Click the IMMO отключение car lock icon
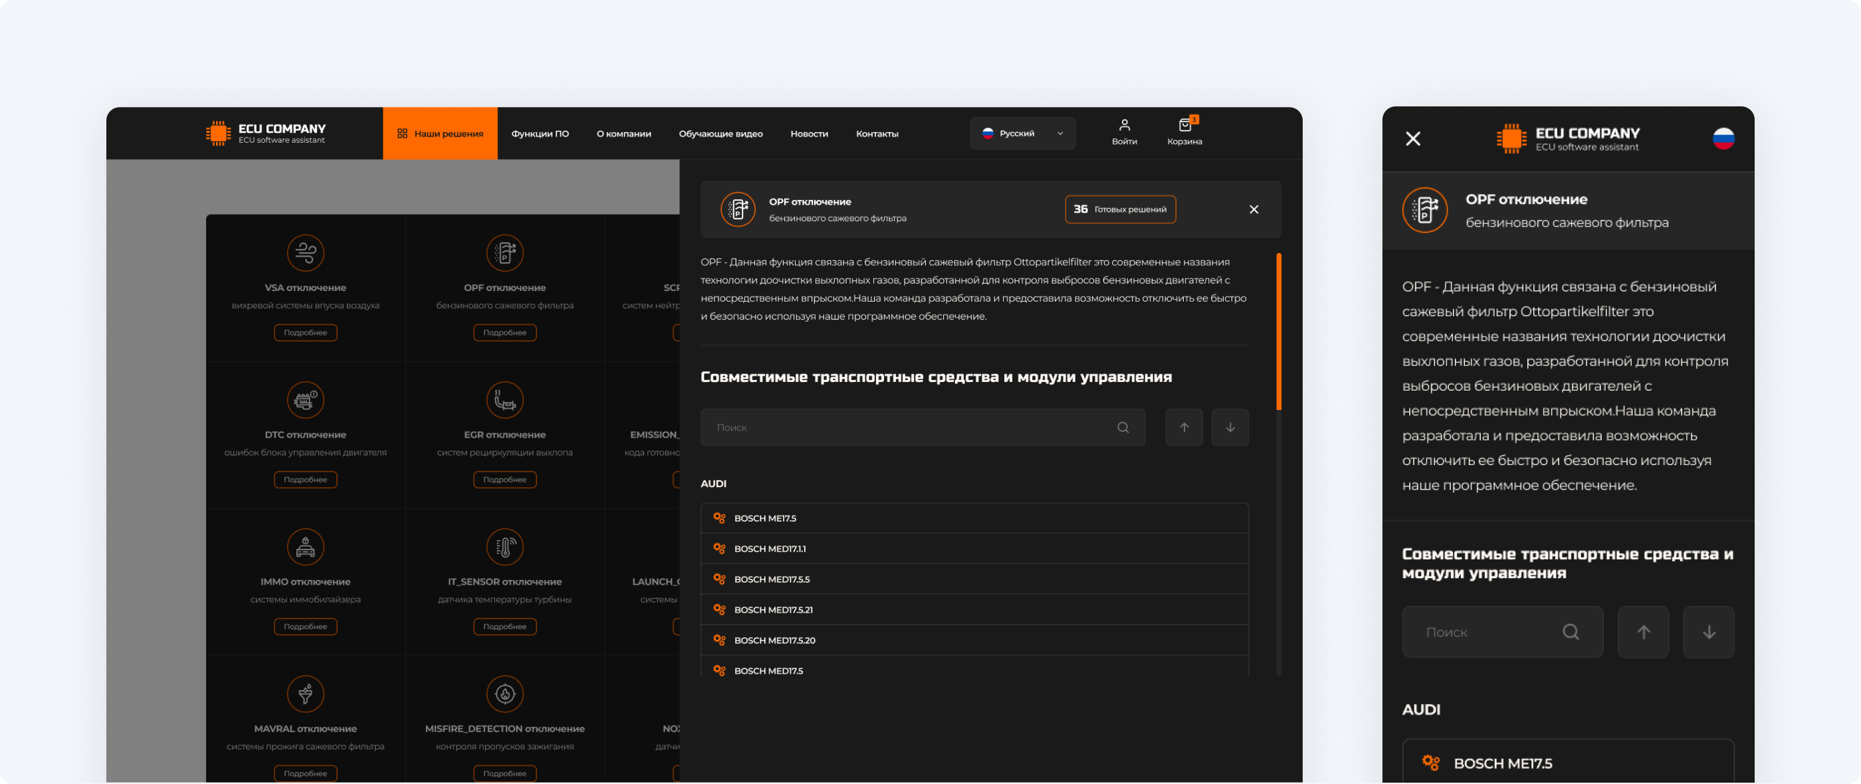Screen dimensions: 1861x784 click(306, 547)
